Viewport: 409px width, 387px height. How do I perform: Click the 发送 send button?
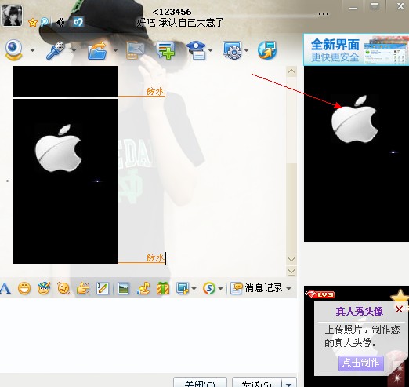tap(256, 383)
